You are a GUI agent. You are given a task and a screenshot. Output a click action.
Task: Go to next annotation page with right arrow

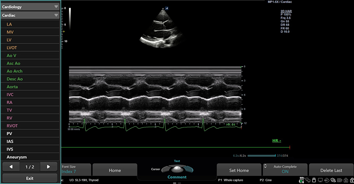pyautogui.click(x=48, y=167)
